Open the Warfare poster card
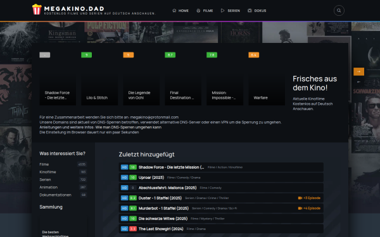Screen dimensions: 380x237 (x=267, y=78)
